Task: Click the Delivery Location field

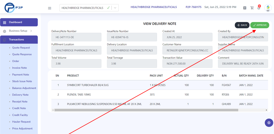Action: coord(132,50)
